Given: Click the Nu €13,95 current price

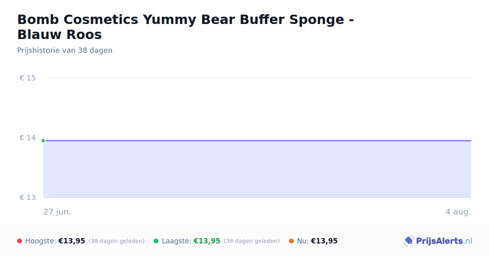Looking at the screenshot, I should click(324, 241).
